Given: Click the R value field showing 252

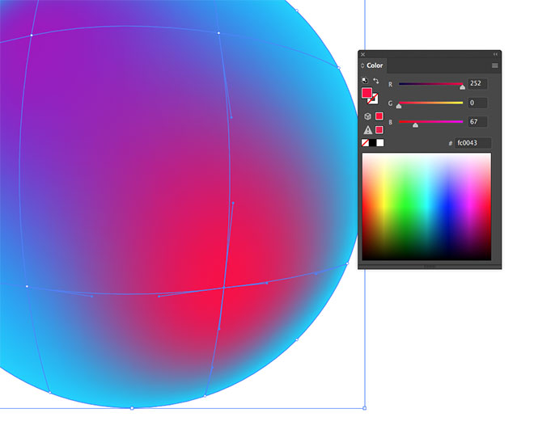Looking at the screenshot, I should pos(477,84).
